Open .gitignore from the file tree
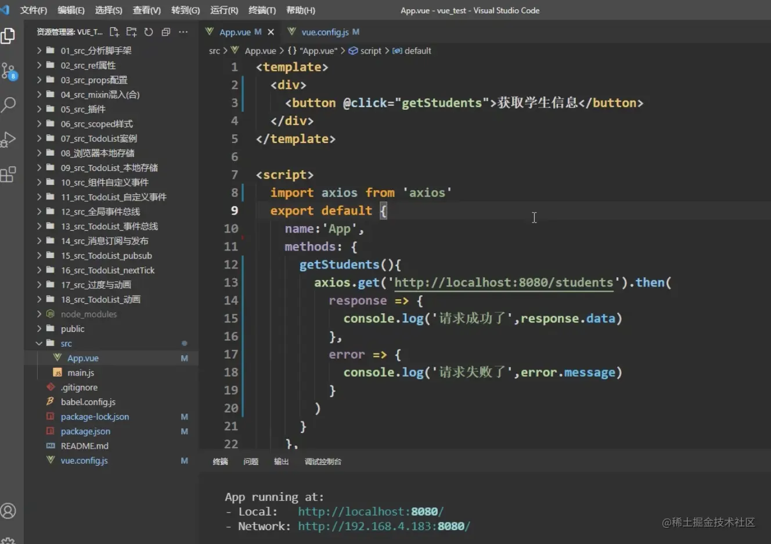 (x=79, y=387)
